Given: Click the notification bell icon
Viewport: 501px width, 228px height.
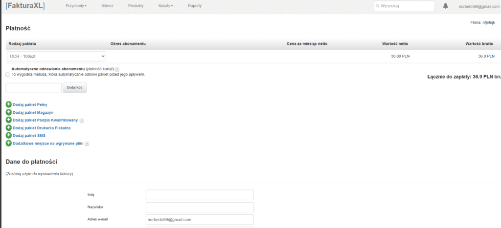Looking at the screenshot, I should (445, 6).
